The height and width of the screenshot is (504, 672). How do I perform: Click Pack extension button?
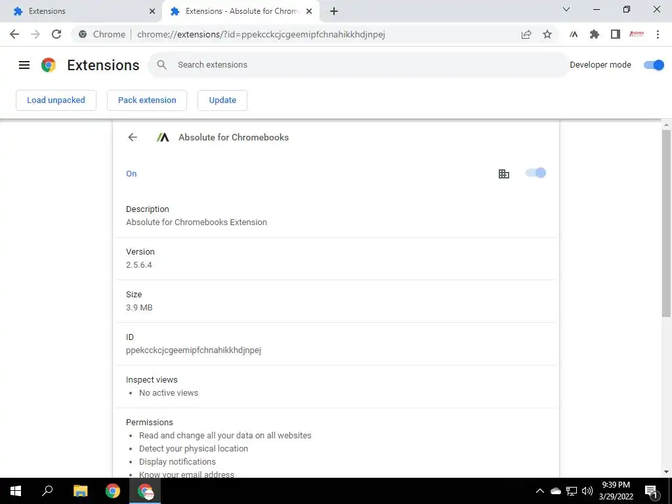[x=147, y=100]
